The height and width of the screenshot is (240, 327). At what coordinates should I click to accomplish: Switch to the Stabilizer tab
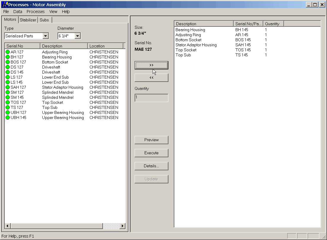pyautogui.click(x=28, y=20)
